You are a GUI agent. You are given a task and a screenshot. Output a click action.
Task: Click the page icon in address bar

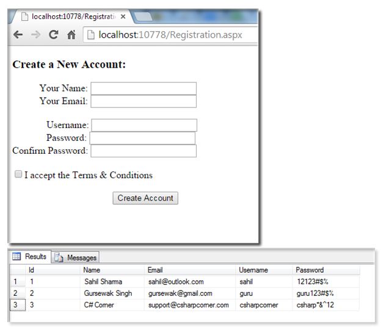coord(90,35)
